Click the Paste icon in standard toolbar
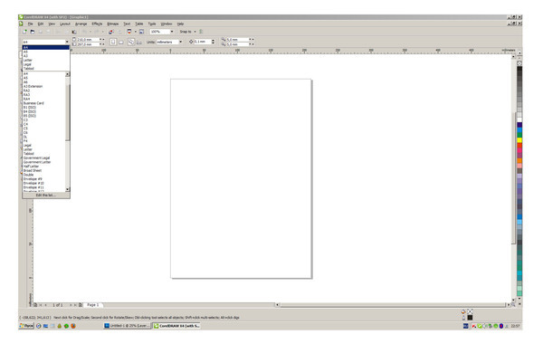The height and width of the screenshot is (344, 543). tap(74, 32)
